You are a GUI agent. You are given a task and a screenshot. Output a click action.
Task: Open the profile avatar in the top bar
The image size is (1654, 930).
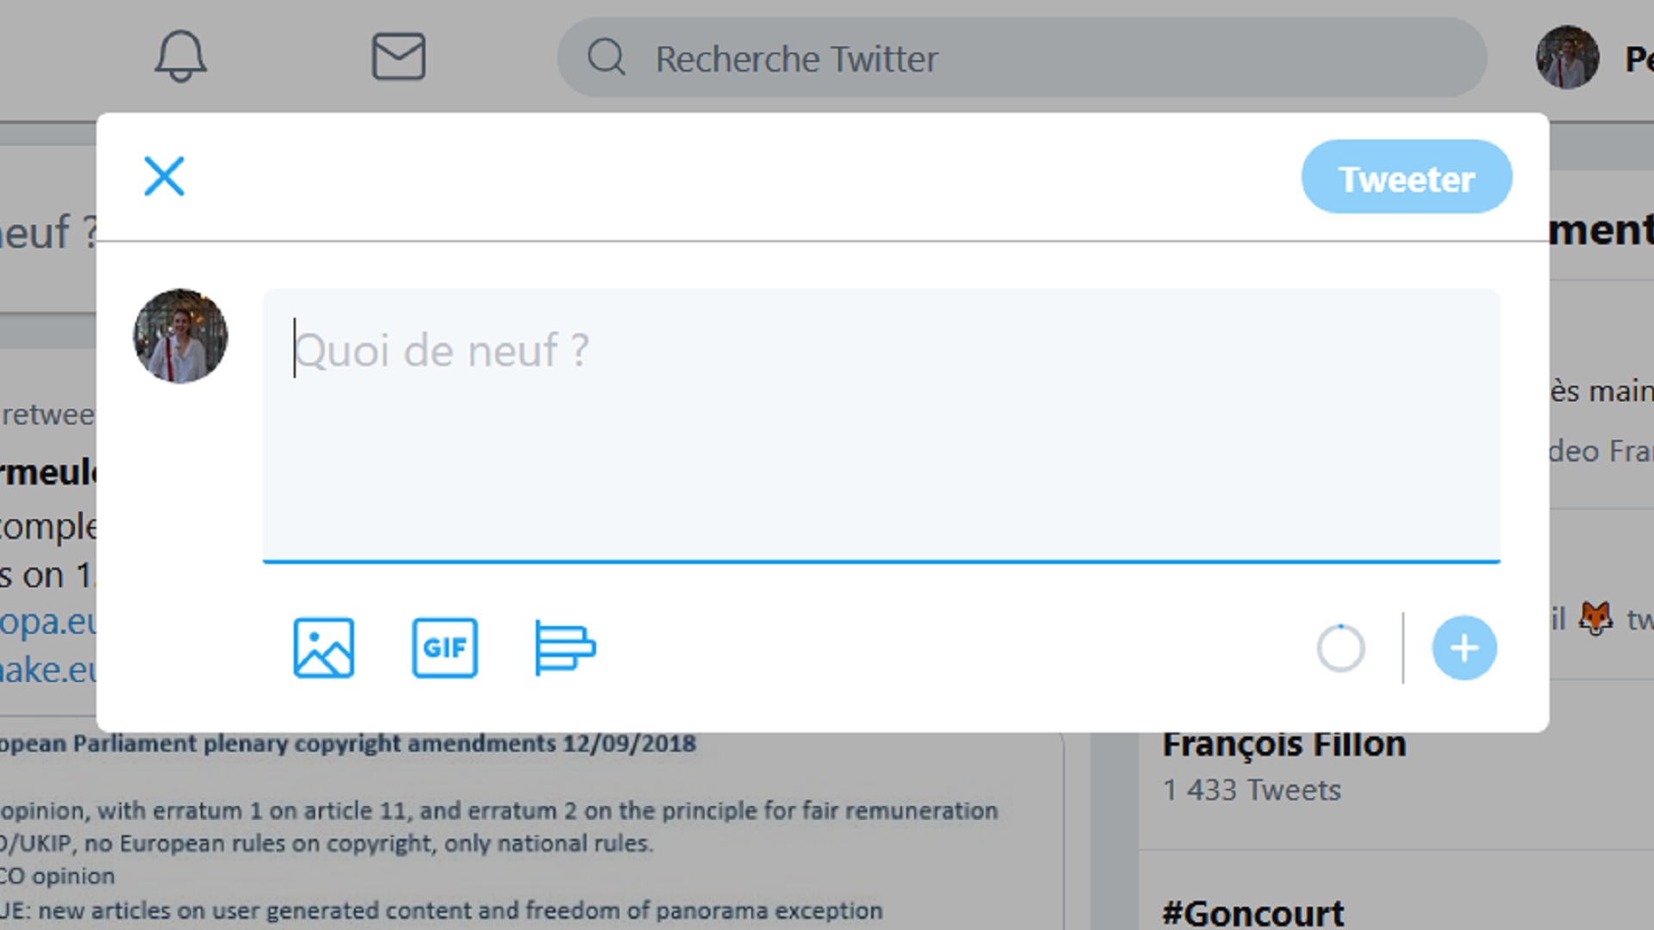pos(1567,58)
